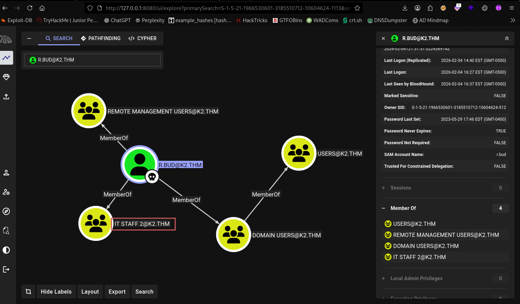Open the compass icon in left sidebar
The height and width of the screenshot is (304, 520).
coord(6,211)
